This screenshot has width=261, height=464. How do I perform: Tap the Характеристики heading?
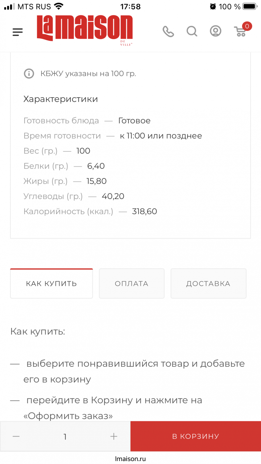(x=61, y=99)
